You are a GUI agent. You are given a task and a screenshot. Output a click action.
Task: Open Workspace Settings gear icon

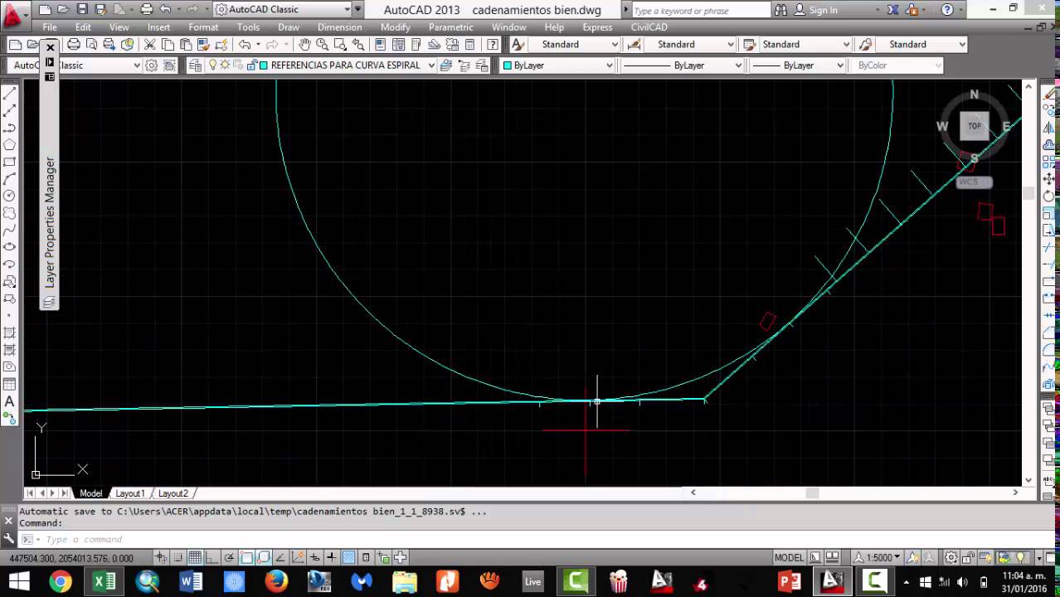152,66
